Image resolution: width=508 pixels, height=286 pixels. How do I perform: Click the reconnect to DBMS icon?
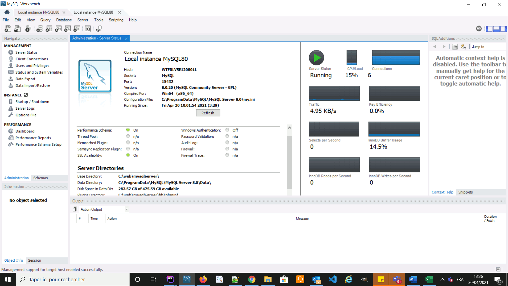tap(99, 29)
